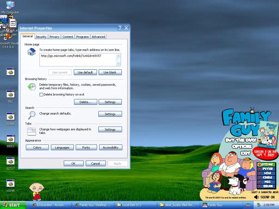Switch to the Privacy tab
This screenshot has width=279, height=209.
point(54,37)
